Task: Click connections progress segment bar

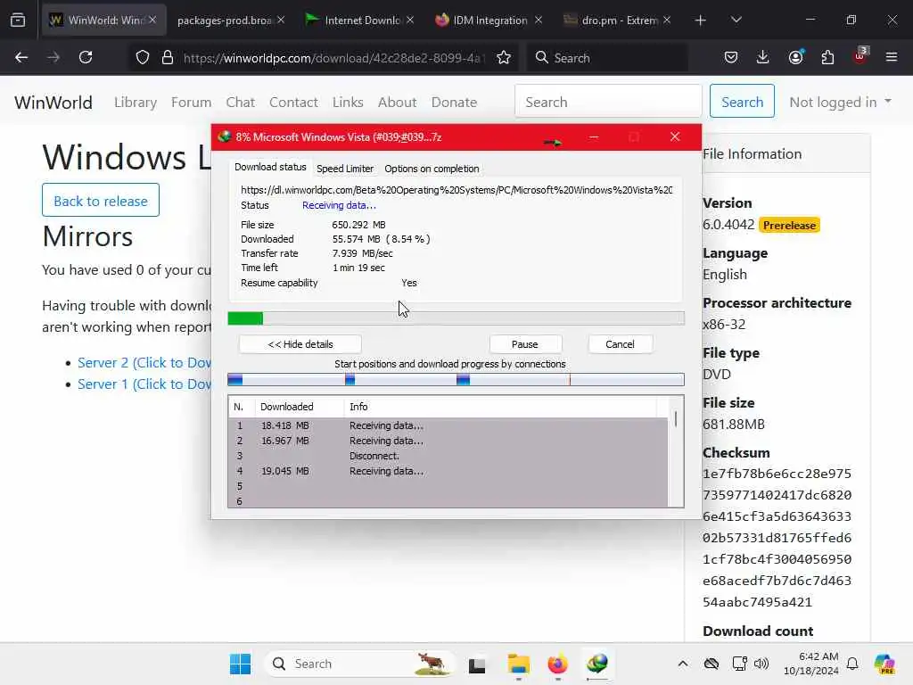Action: click(456, 380)
